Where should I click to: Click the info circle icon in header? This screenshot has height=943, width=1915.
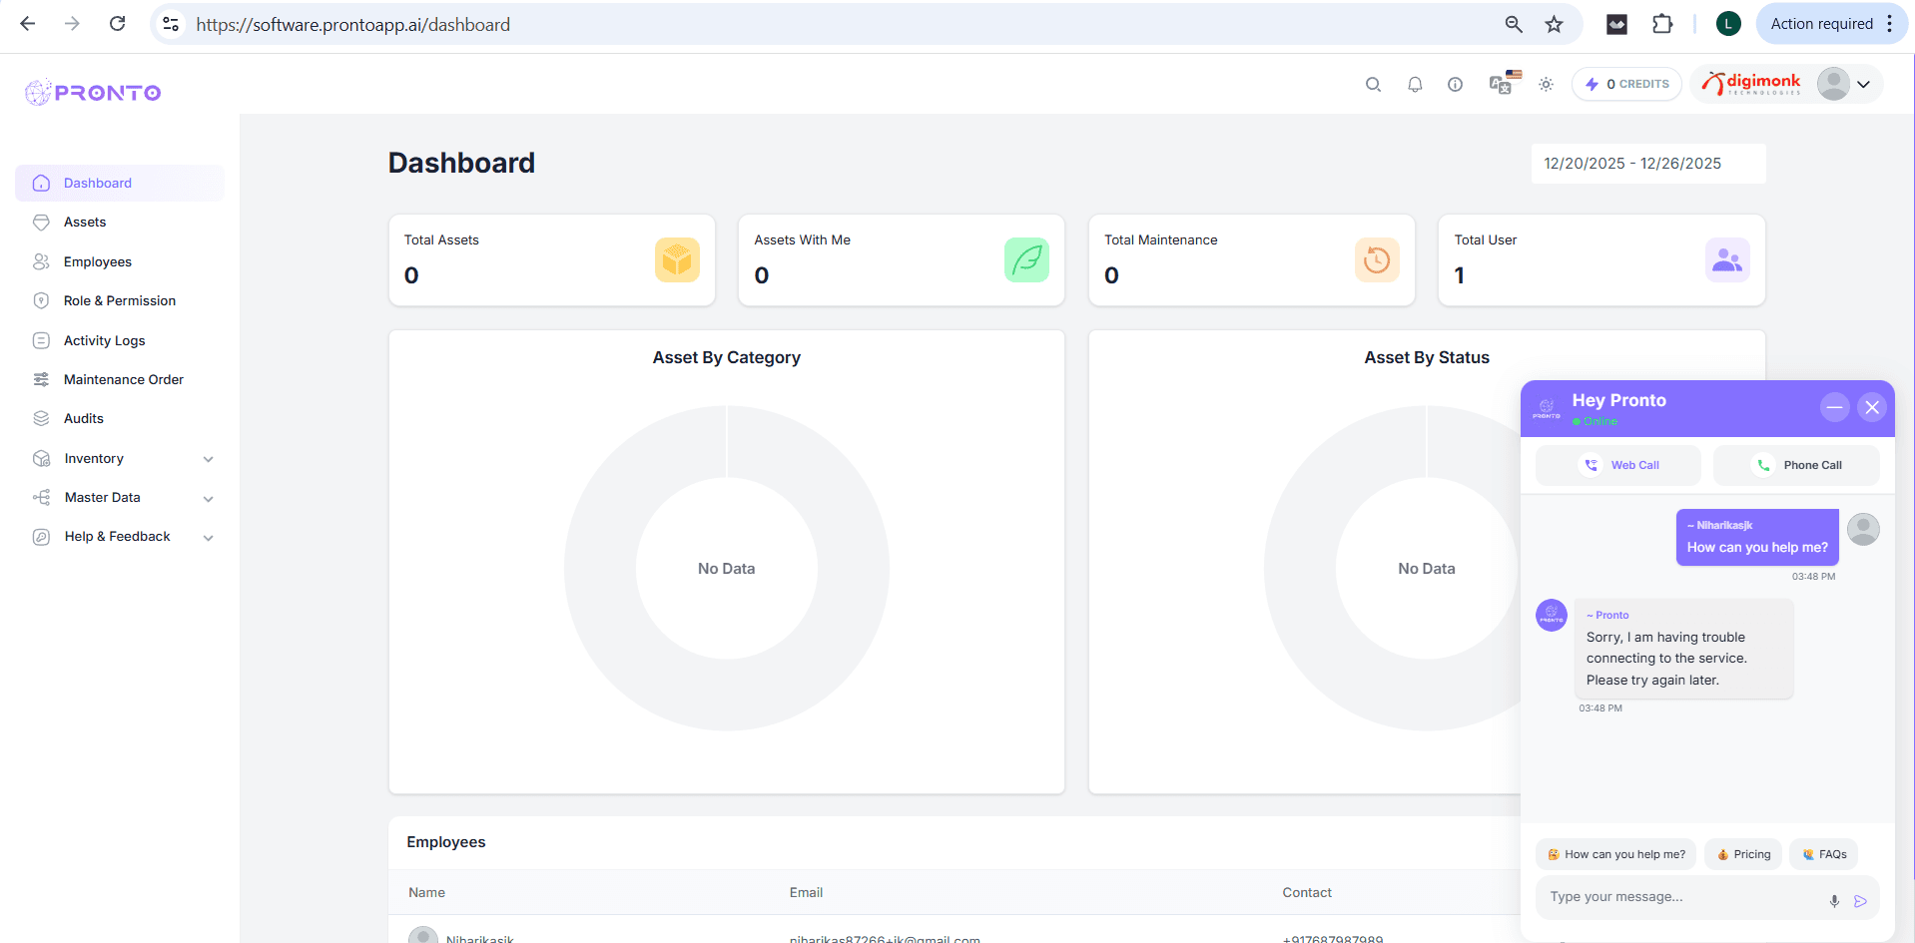pos(1455,85)
